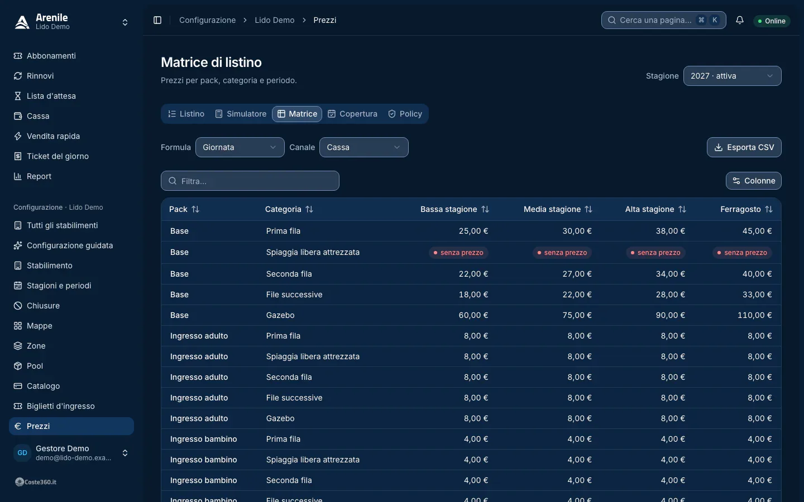Viewport: 804px width, 502px height.
Task: Open the notifications bell
Action: [740, 20]
